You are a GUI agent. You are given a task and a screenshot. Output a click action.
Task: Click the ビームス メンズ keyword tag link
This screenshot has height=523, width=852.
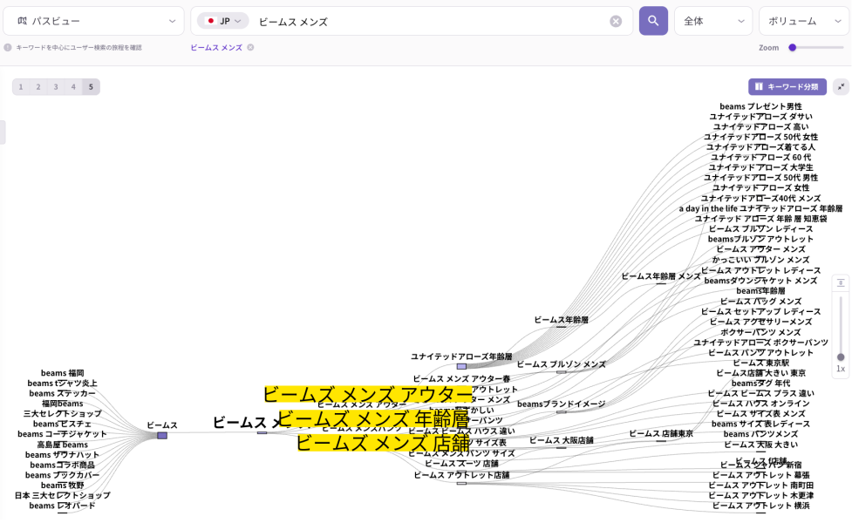click(x=216, y=47)
